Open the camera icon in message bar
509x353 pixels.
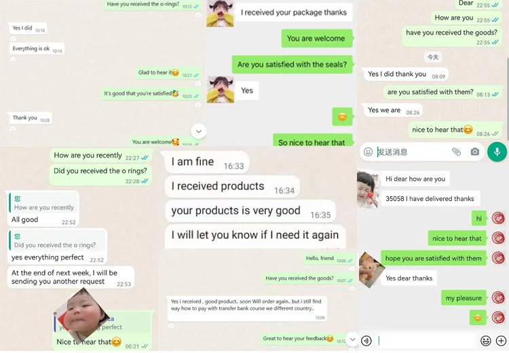474,151
